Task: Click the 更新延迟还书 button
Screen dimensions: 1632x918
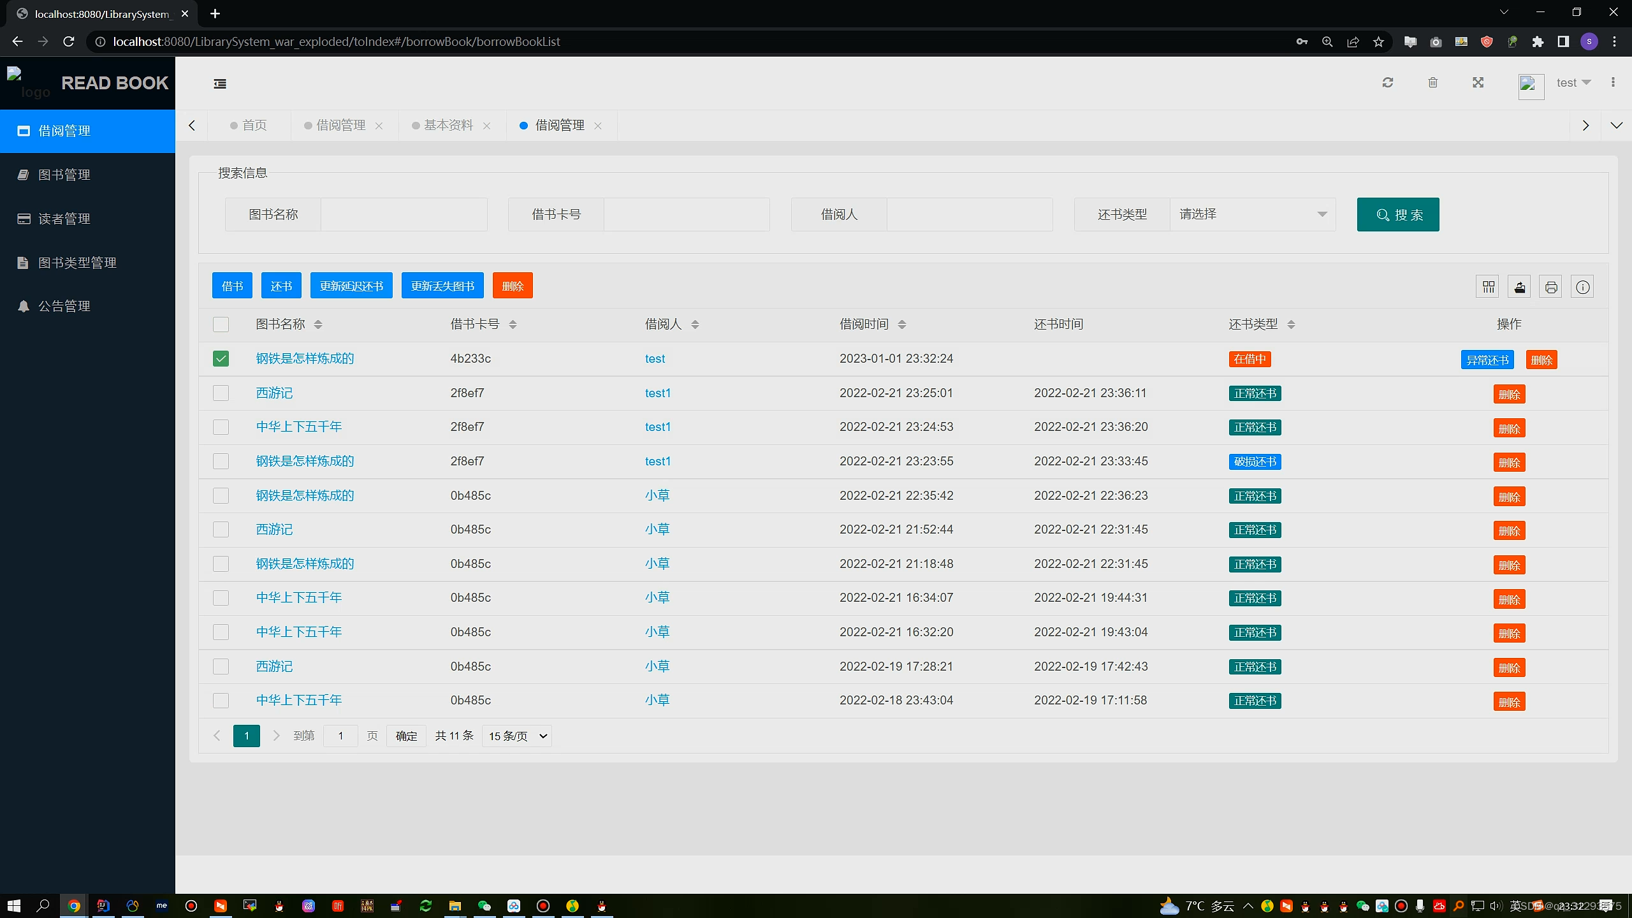Action: tap(351, 286)
